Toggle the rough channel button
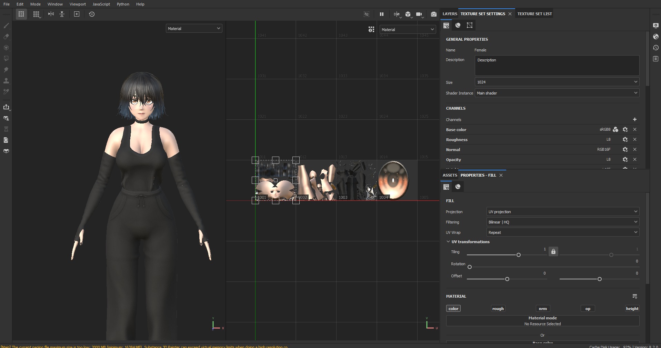The image size is (661, 348). coord(498,309)
